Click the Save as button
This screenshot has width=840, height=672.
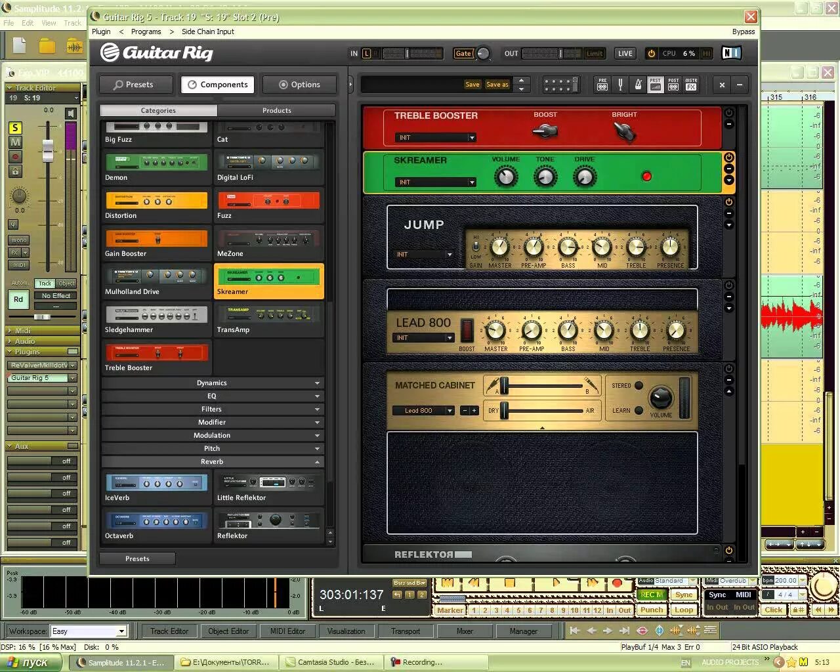pos(497,85)
